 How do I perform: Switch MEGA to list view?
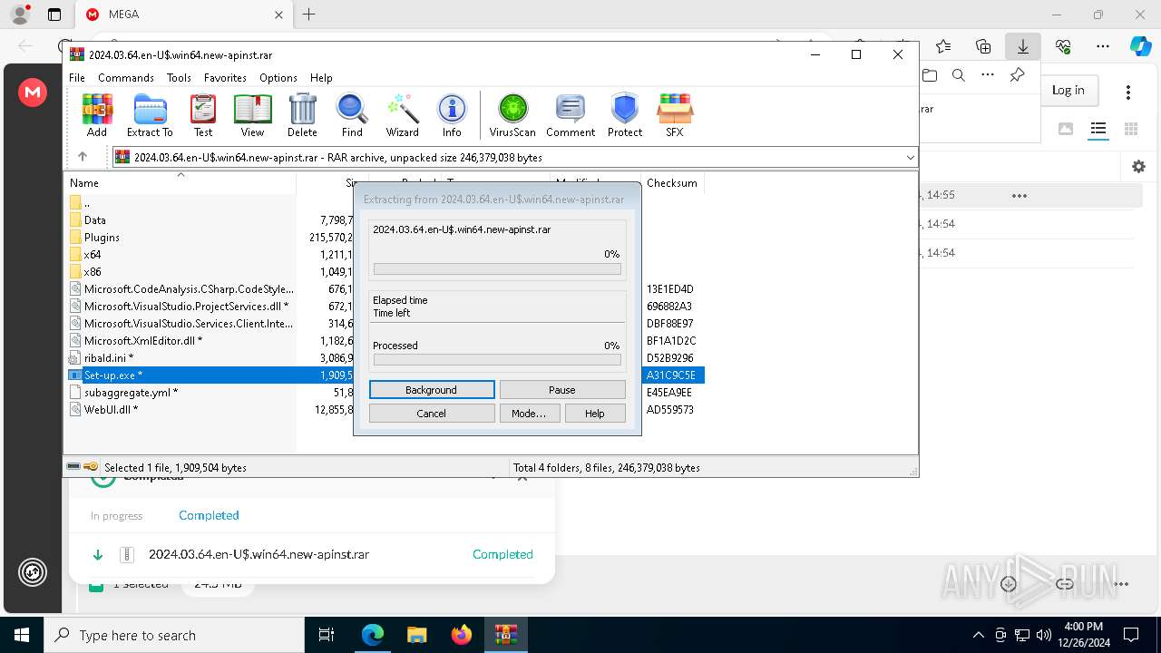tap(1098, 129)
